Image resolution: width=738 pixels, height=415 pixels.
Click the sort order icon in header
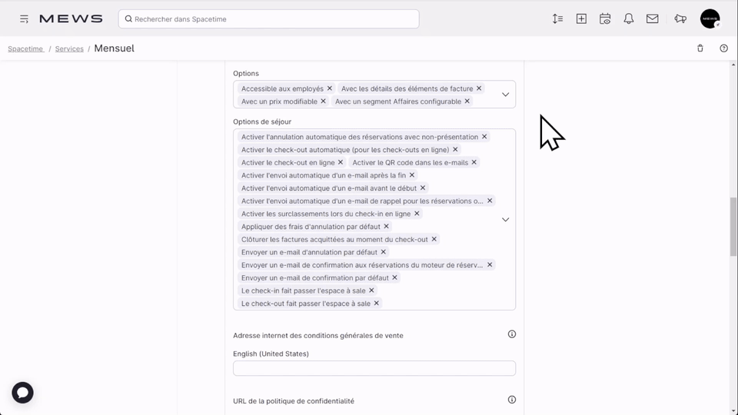557,18
